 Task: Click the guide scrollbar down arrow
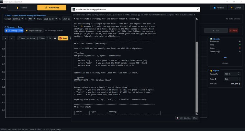197,113
